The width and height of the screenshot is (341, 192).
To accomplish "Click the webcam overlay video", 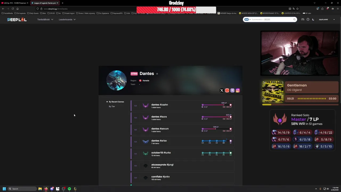I will (300, 53).
